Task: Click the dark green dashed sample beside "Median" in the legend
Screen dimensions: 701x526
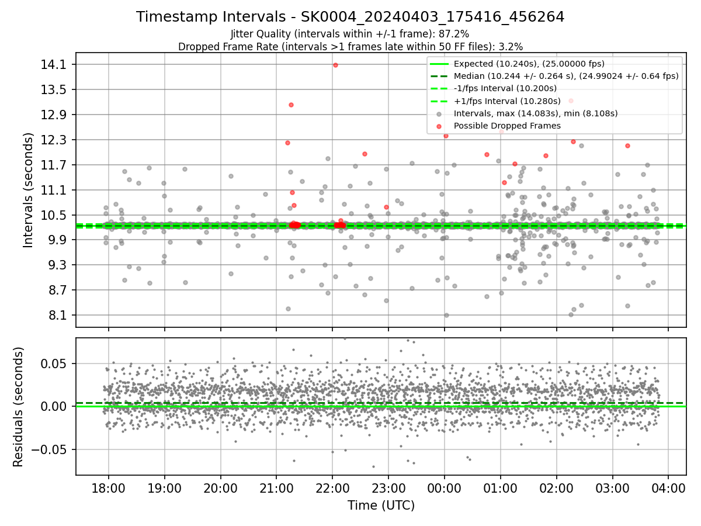Action: [439, 76]
